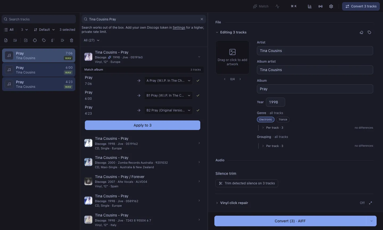
Task: Click the Album artist input field
Action: pyautogui.click(x=315, y=70)
